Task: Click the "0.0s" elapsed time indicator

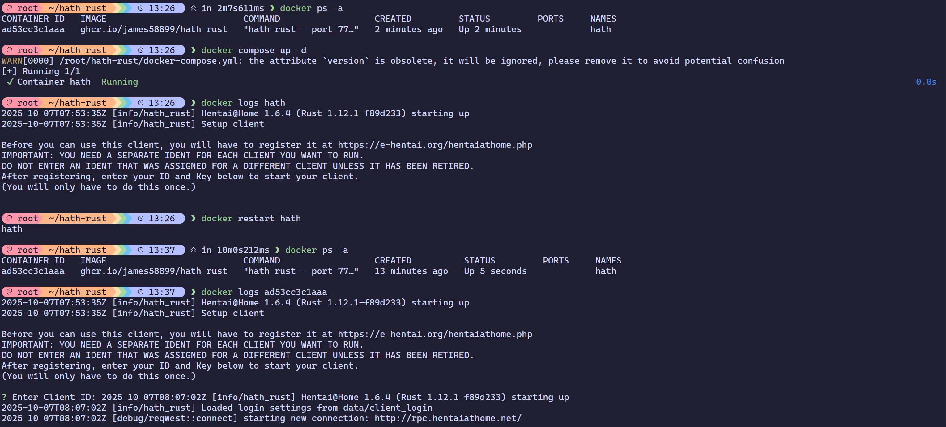Action: coord(926,82)
